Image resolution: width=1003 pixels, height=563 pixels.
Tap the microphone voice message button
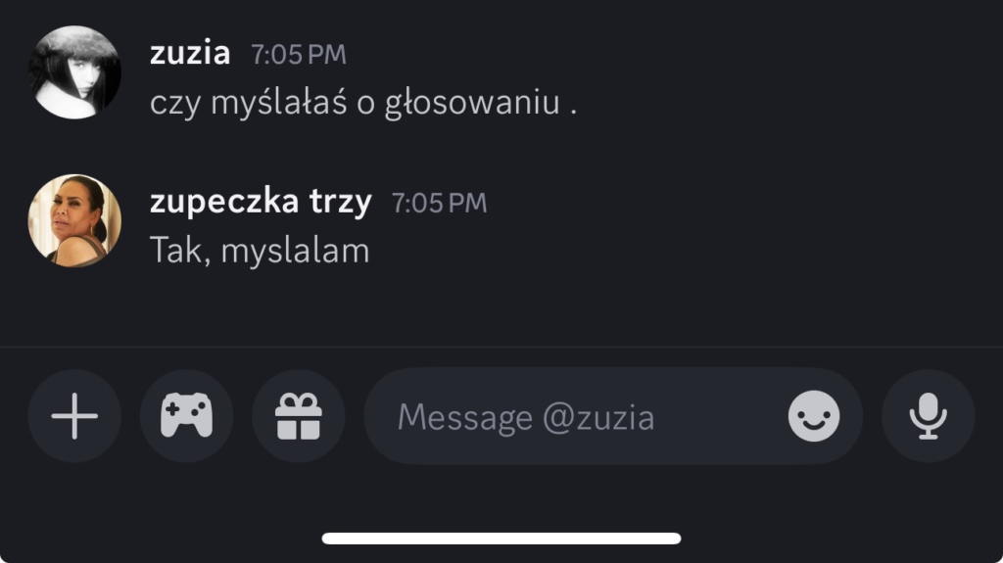[x=928, y=417]
